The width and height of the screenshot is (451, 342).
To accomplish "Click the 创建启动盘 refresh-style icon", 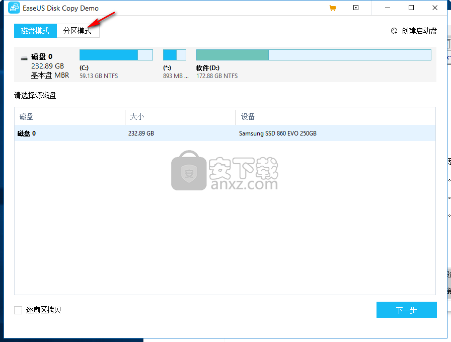I will 394,31.
